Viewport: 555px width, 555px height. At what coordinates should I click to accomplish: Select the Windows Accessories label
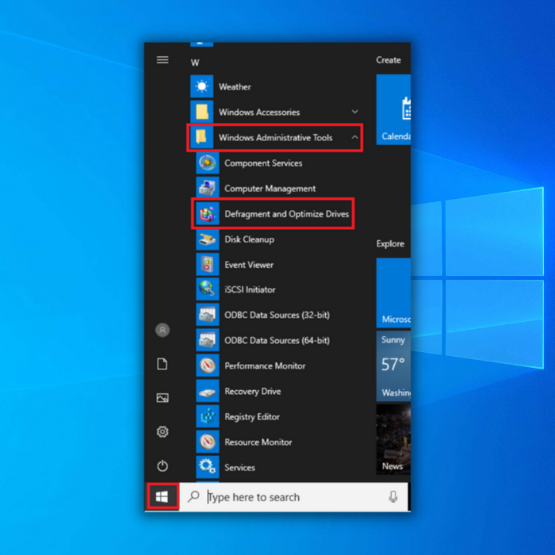point(259,113)
